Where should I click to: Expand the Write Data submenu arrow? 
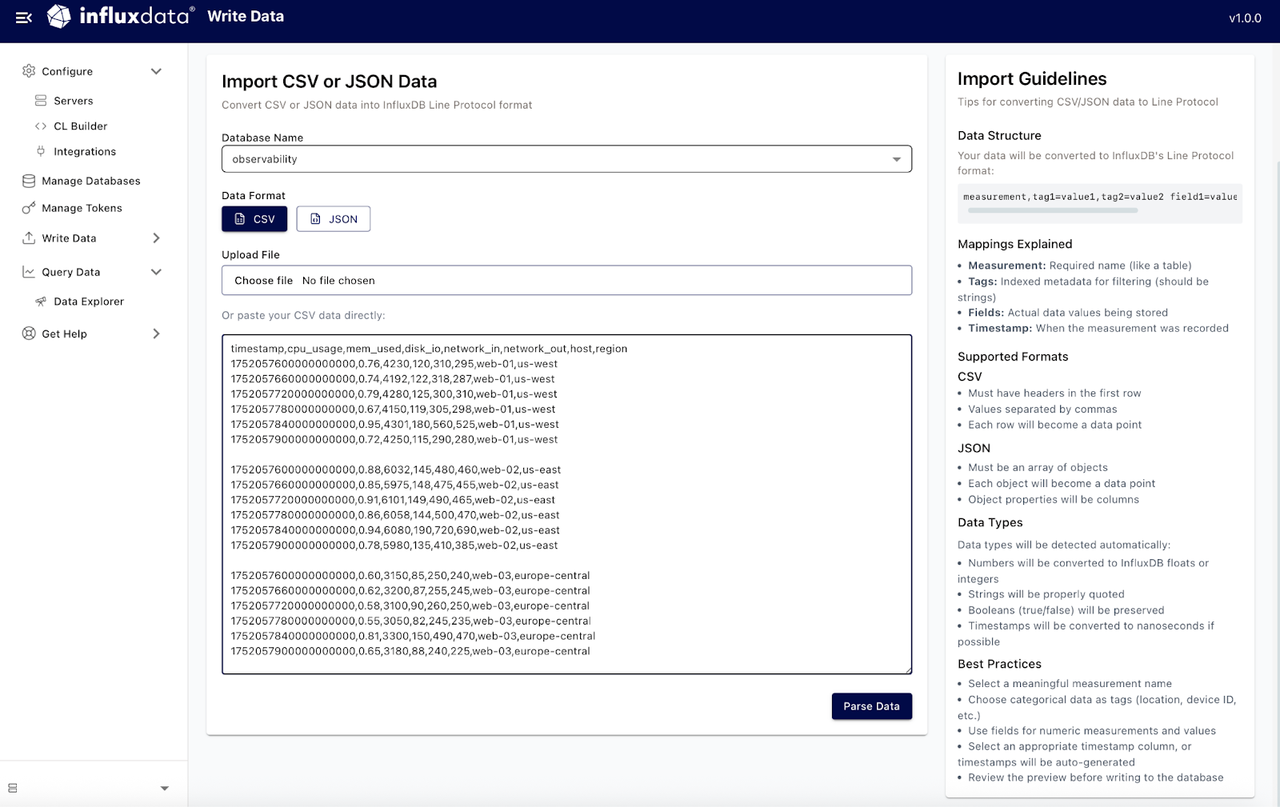[156, 238]
